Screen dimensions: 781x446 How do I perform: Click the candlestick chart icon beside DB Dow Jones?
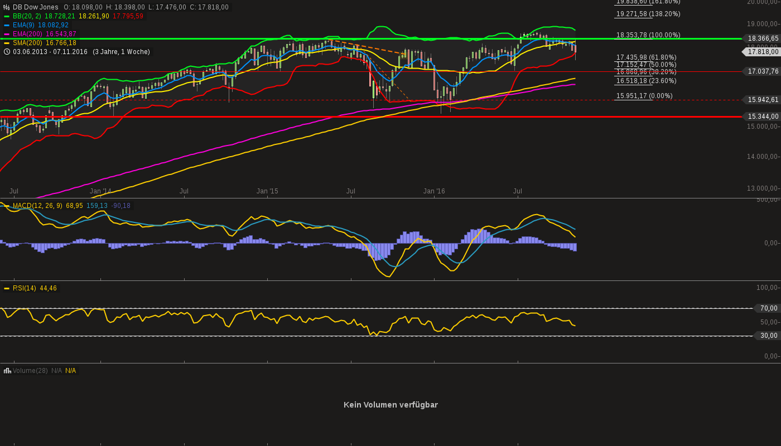click(x=6, y=7)
